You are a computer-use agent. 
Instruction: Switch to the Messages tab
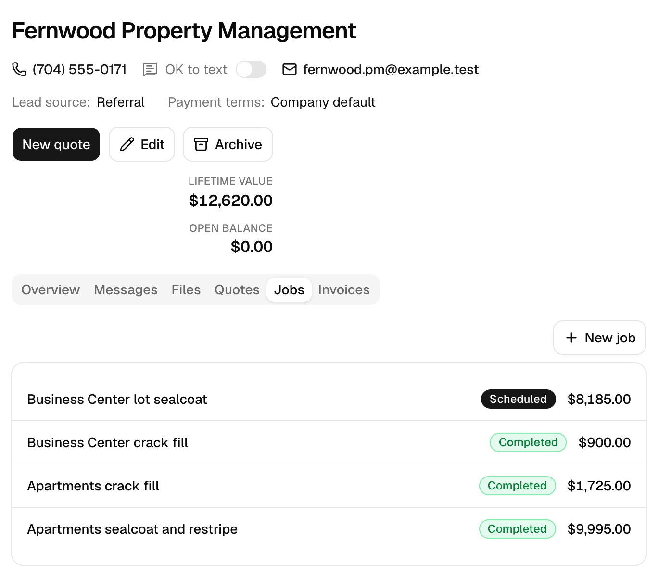click(x=126, y=289)
